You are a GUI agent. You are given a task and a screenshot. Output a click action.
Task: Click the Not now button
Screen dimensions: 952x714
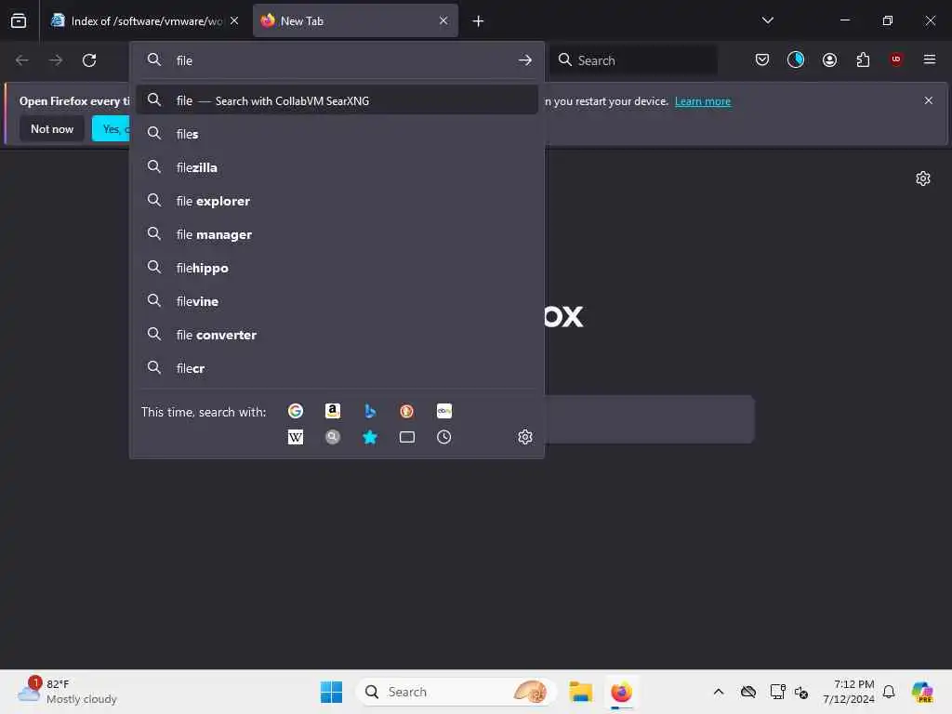[x=52, y=128]
